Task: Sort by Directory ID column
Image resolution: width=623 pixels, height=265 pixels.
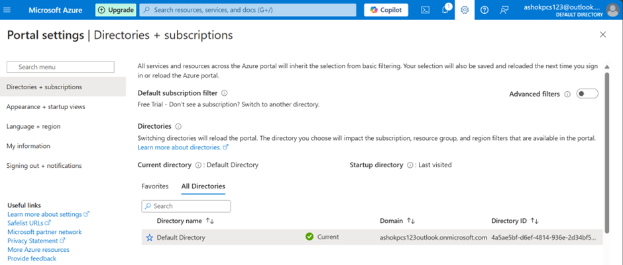Action: pyautogui.click(x=534, y=221)
